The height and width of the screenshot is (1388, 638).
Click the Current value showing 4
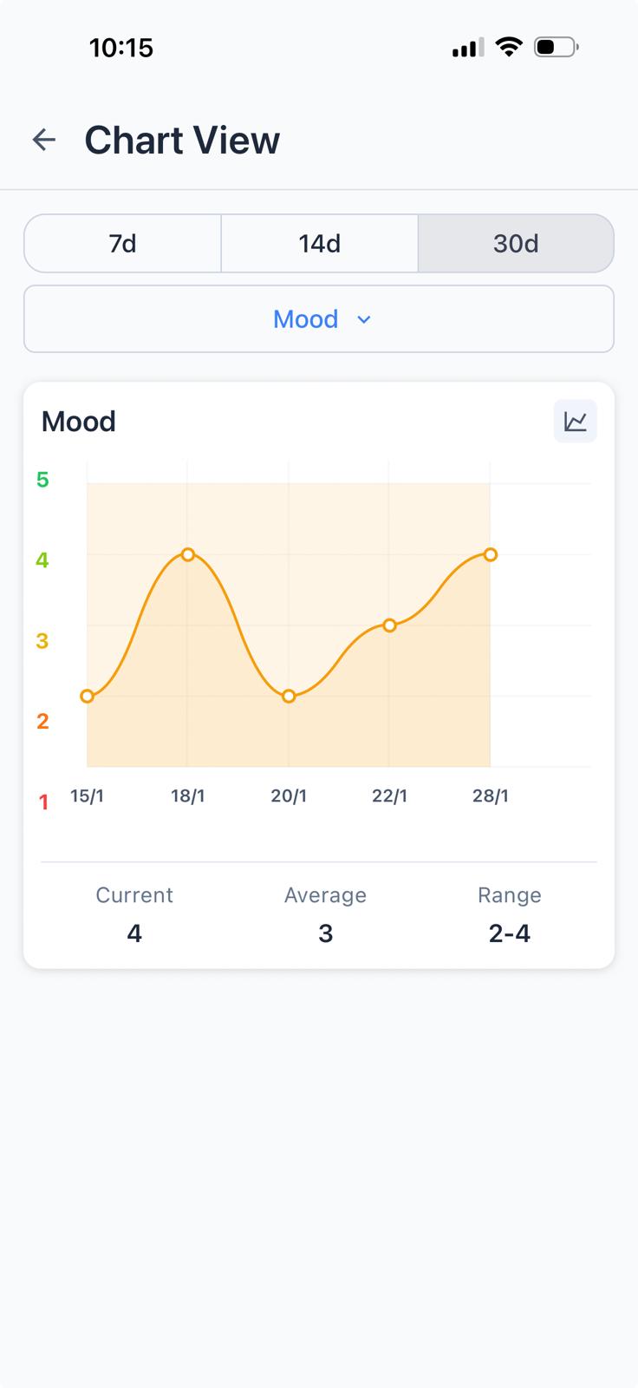click(134, 933)
